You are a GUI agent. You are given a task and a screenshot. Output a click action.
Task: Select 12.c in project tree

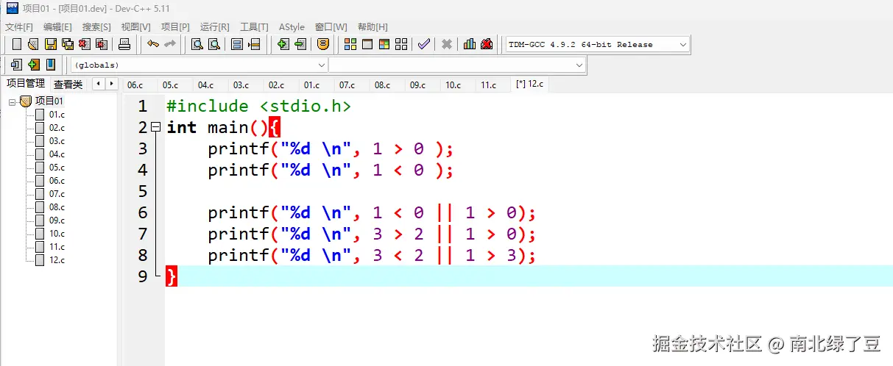[x=57, y=260]
